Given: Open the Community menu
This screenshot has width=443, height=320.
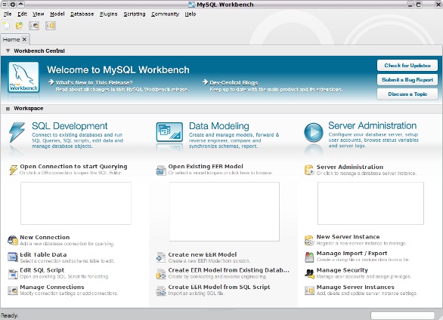Looking at the screenshot, I should pos(165,14).
